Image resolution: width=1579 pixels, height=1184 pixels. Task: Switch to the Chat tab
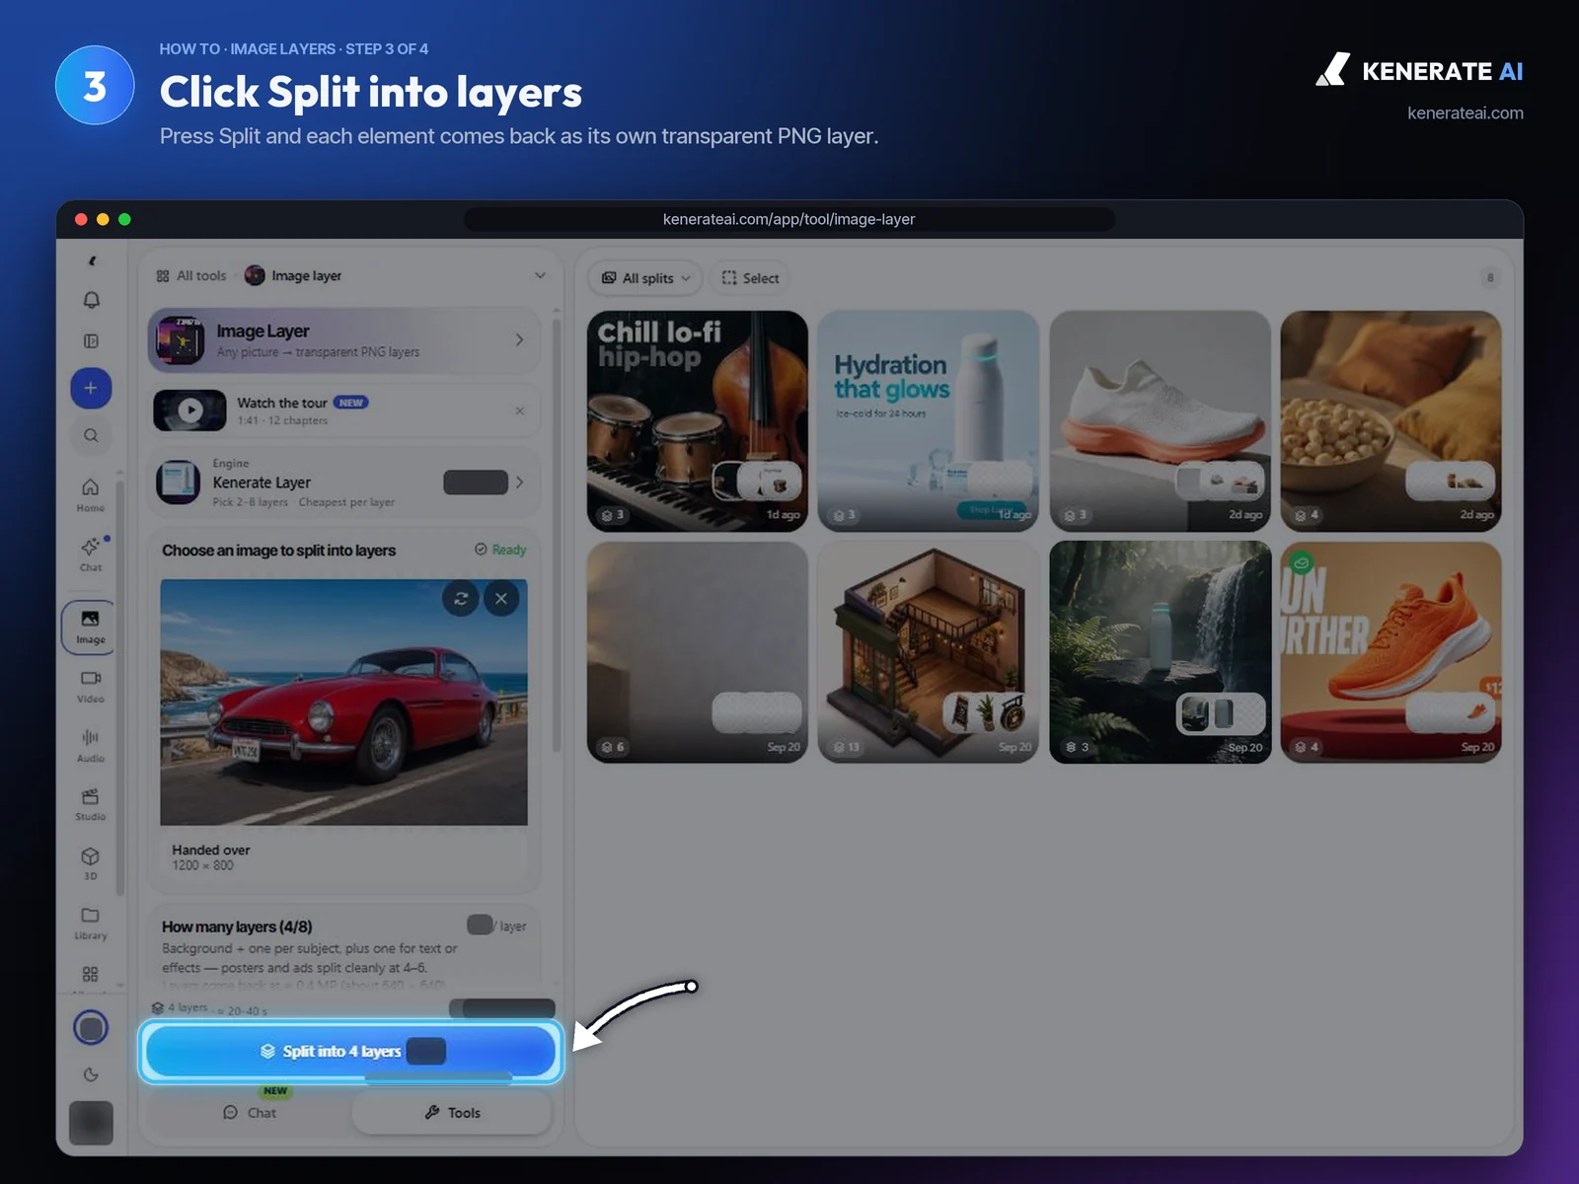(x=250, y=1112)
